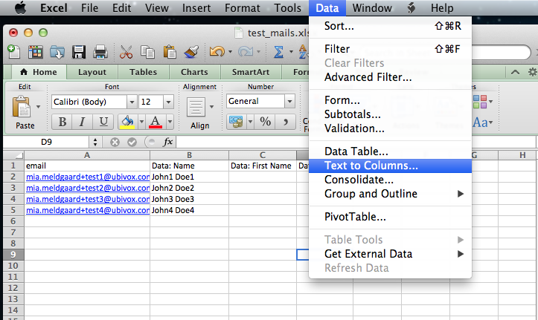Image resolution: width=538 pixels, height=320 pixels.
Task: Open font size 12 dropdown arrow
Action: 168,102
